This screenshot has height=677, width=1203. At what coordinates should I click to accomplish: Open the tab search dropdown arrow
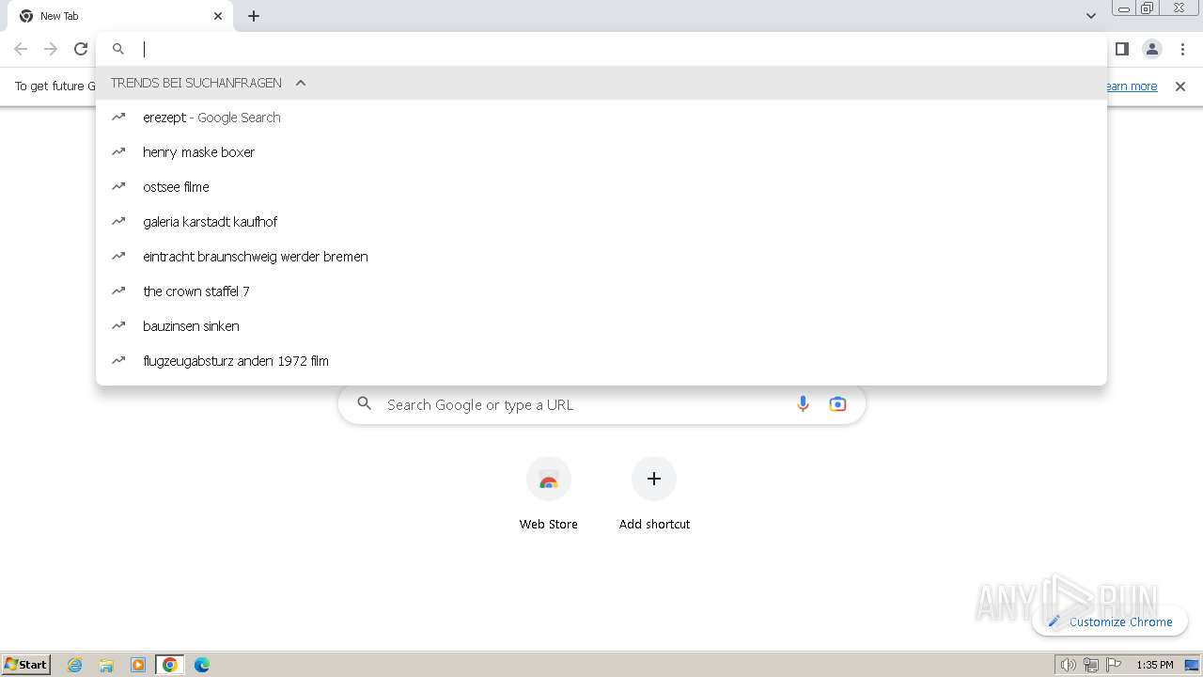click(x=1091, y=16)
